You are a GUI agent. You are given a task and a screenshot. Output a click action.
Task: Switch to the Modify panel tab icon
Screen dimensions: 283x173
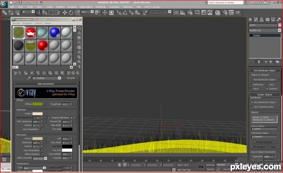point(256,19)
